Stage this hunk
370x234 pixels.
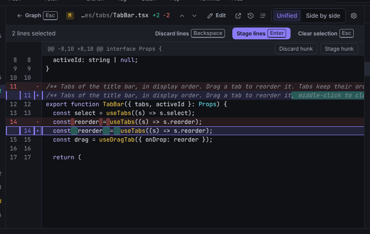coord(339,49)
